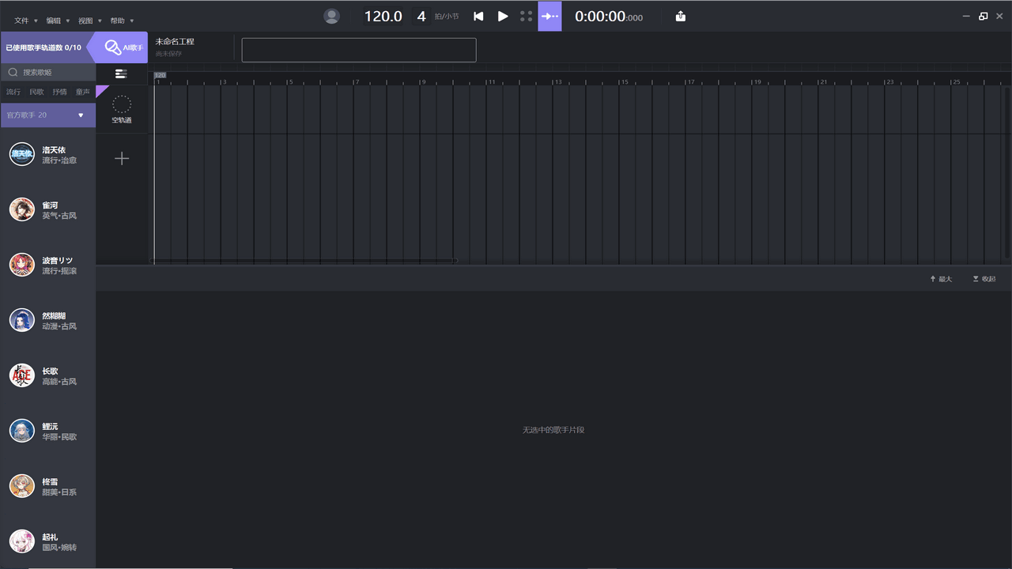
Task: Click the track list settings icon
Action: point(121,73)
